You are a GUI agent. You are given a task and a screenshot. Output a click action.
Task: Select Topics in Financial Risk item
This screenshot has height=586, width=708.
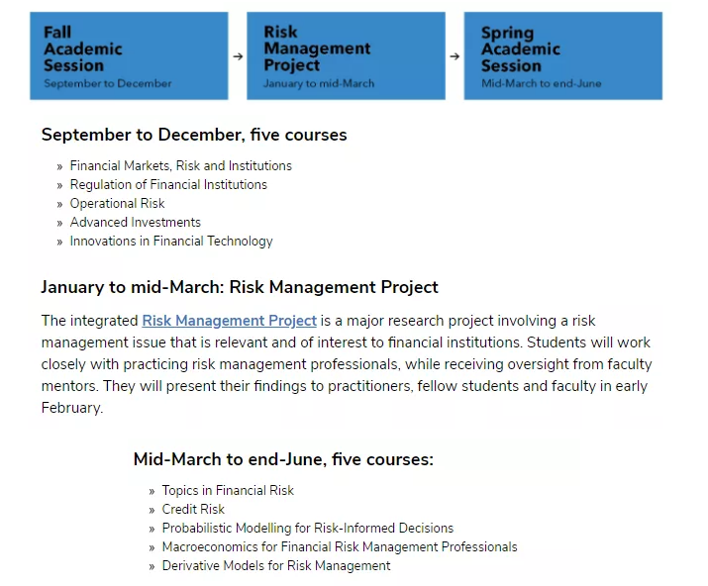(x=228, y=490)
